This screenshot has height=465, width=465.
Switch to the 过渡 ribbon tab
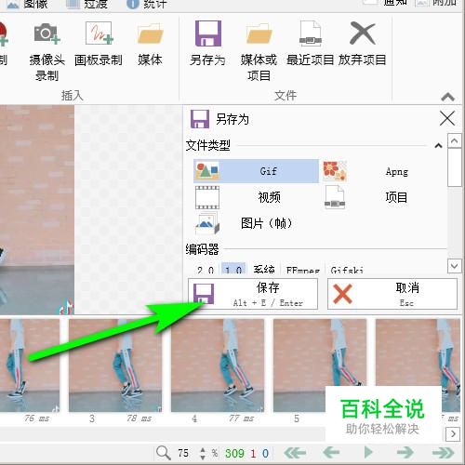tap(87, 5)
